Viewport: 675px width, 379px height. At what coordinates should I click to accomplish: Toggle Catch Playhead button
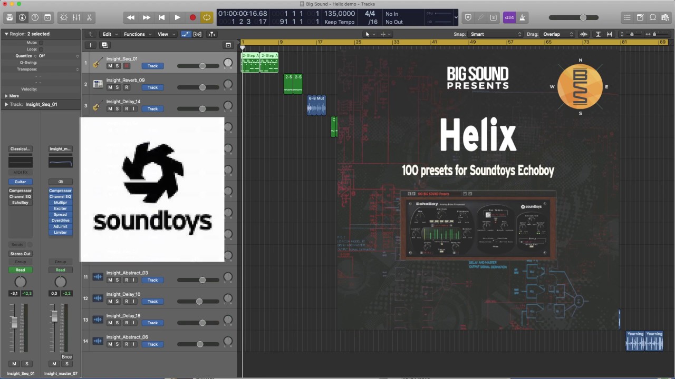211,34
